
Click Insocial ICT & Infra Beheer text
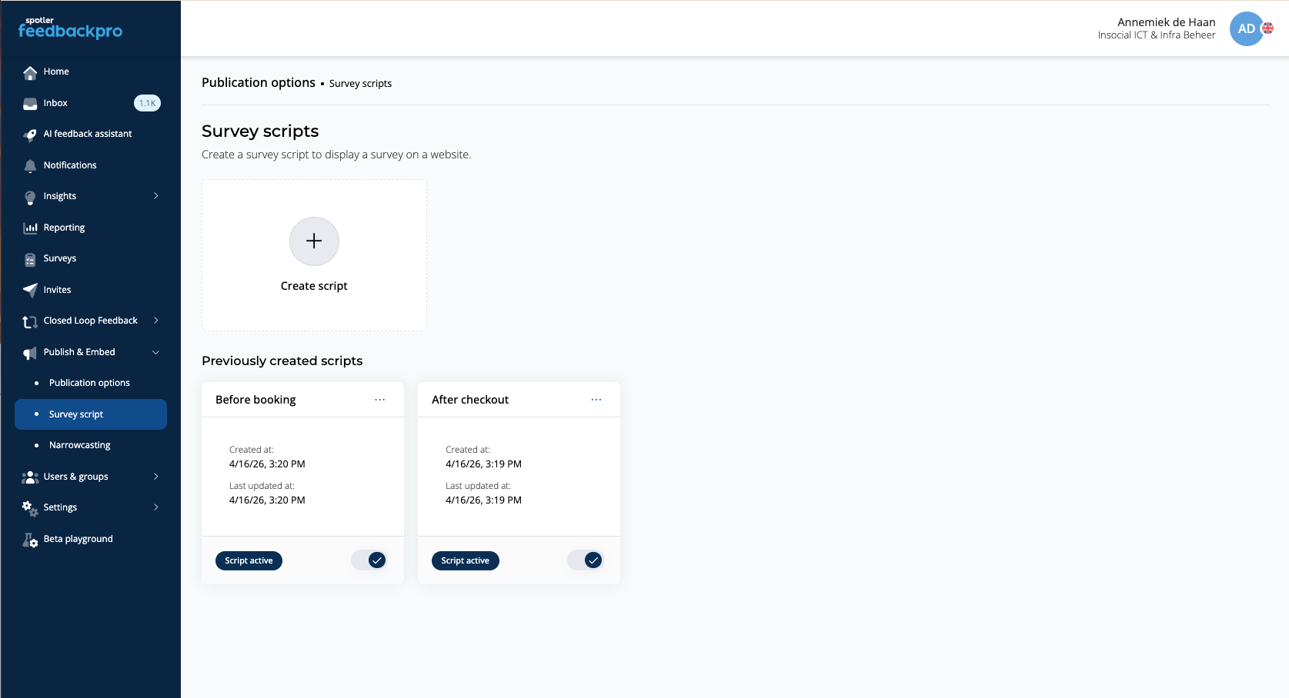point(1157,35)
